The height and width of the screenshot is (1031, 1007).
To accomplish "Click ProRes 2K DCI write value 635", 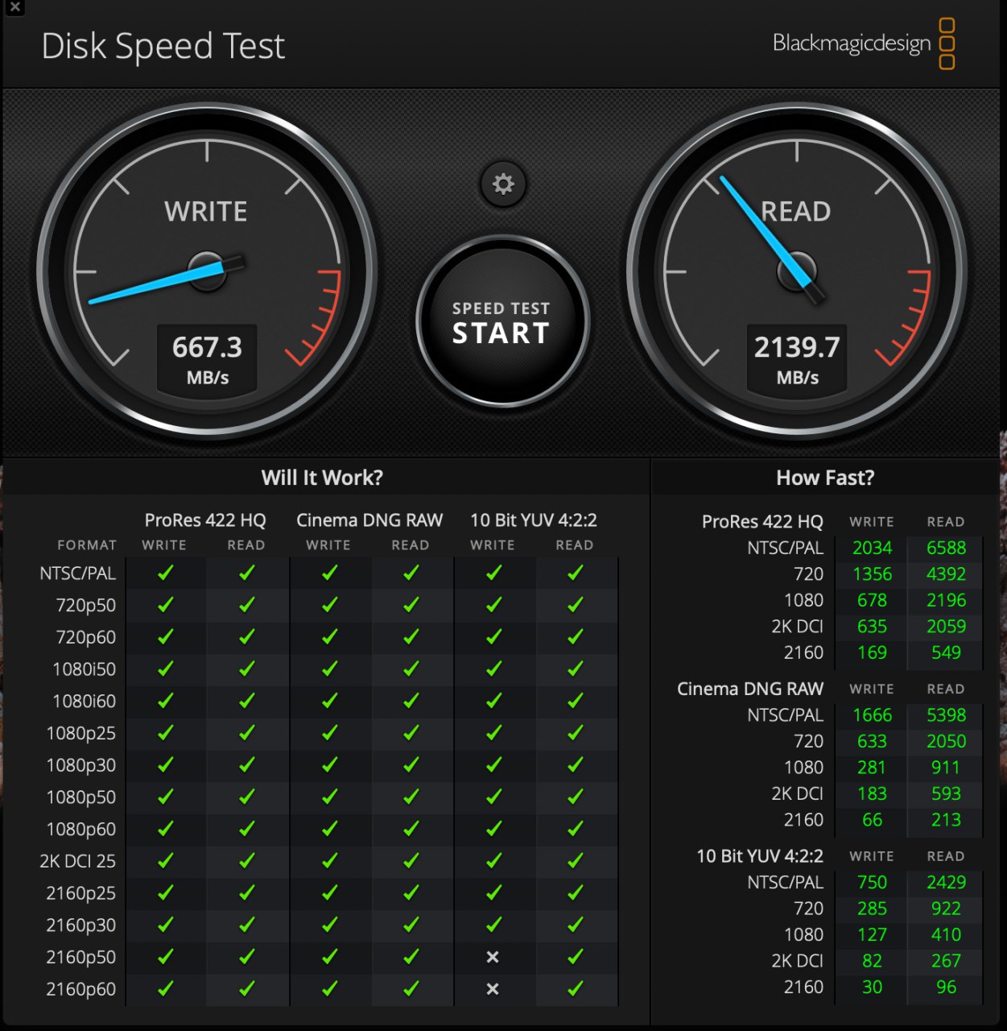I will (872, 627).
